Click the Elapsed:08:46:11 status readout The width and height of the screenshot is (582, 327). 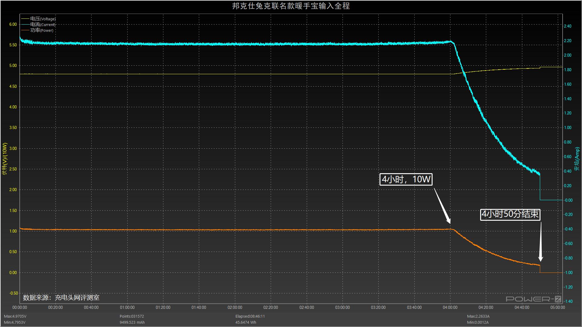tap(250, 316)
